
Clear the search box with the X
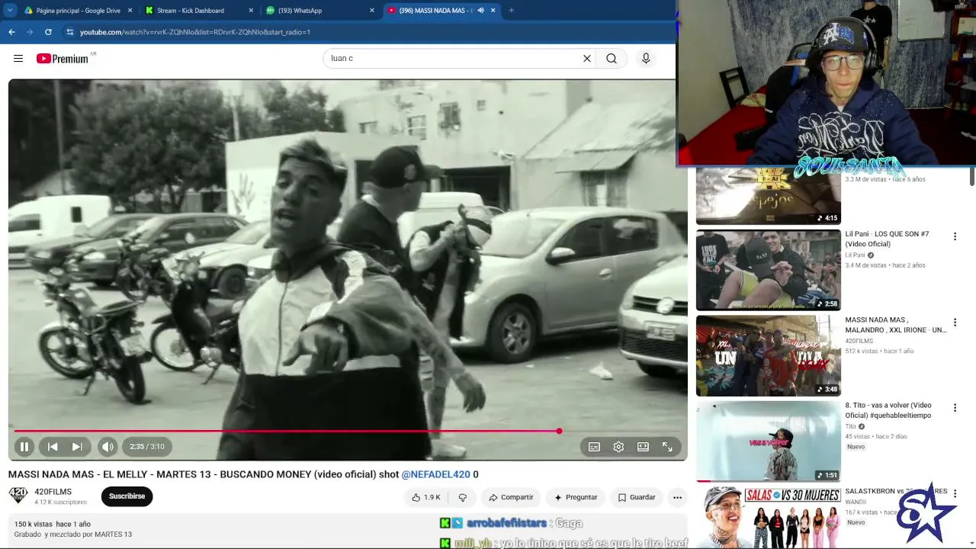pyautogui.click(x=587, y=59)
